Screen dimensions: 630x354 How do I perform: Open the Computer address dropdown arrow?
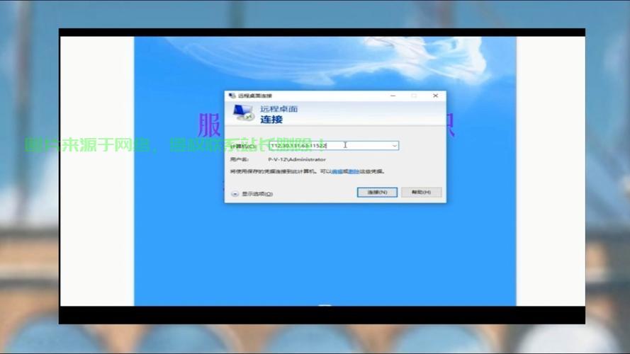[x=395, y=146]
